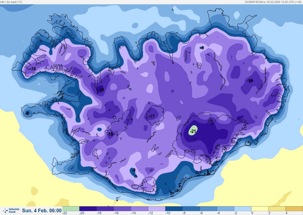Click the -21 label on the green patch
Screen dimensions: 303x215
[x=193, y=131]
